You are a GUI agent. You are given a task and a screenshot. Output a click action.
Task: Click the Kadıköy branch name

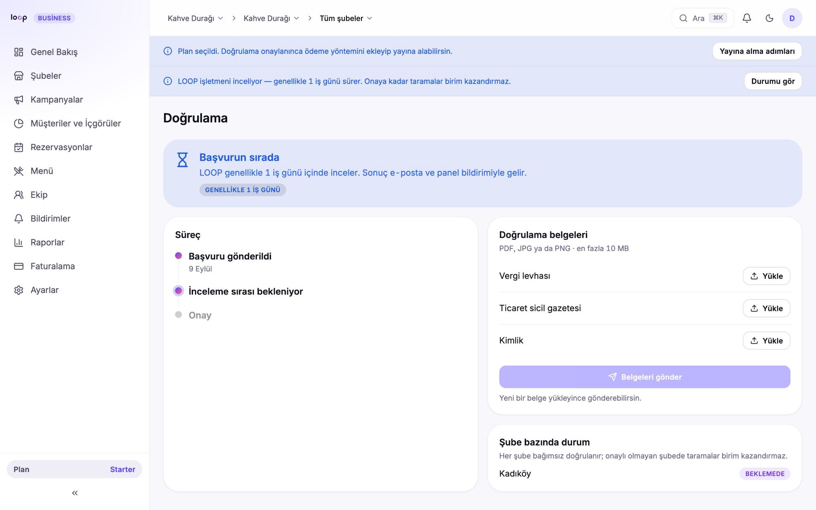pyautogui.click(x=515, y=474)
